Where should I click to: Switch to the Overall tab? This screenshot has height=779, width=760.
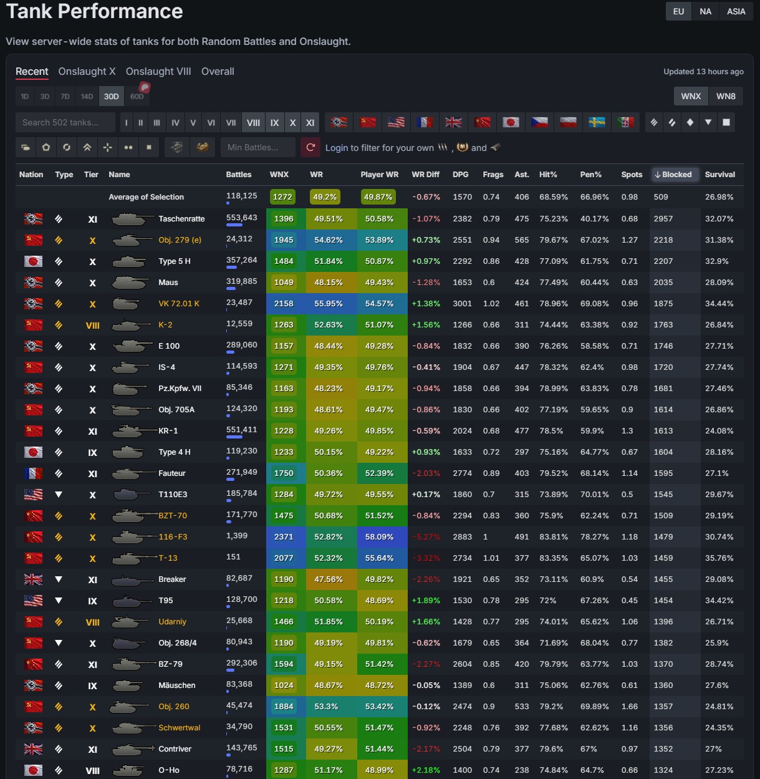click(218, 71)
